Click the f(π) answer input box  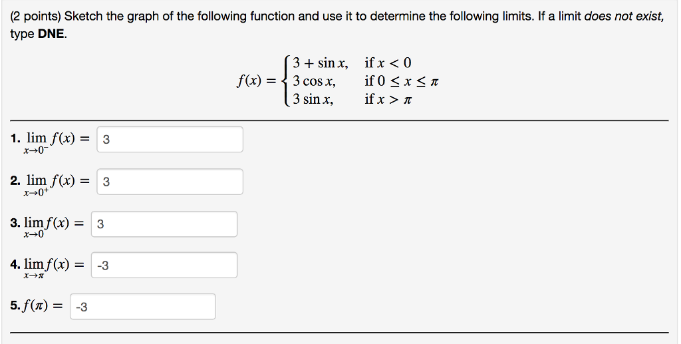pos(143,307)
